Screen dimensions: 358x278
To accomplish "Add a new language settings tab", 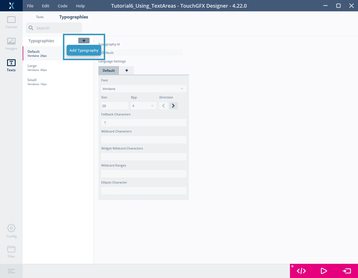I will click(x=127, y=70).
